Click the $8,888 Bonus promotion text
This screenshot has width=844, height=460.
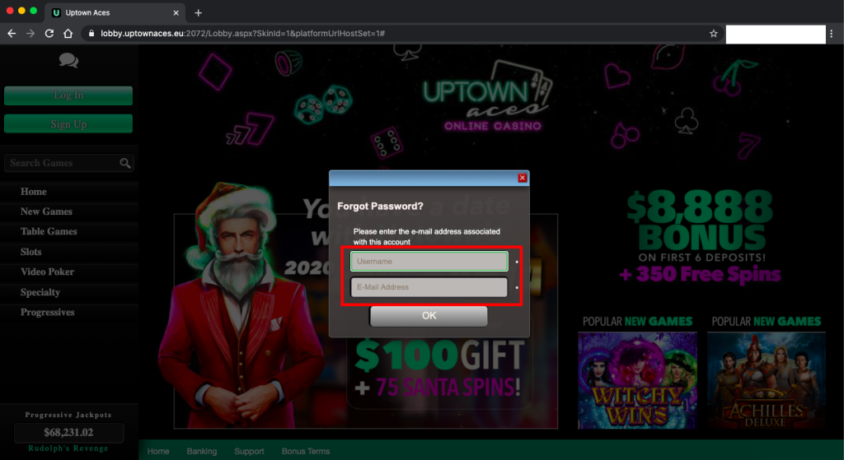tap(700, 221)
